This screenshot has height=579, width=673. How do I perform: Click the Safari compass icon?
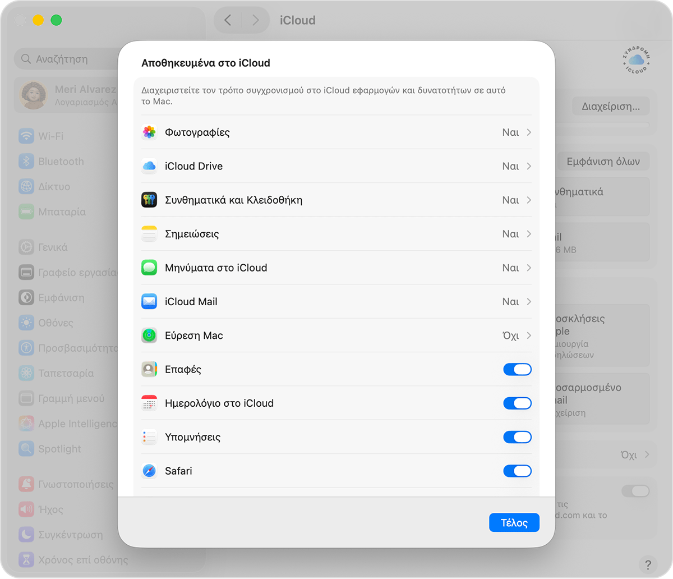149,471
